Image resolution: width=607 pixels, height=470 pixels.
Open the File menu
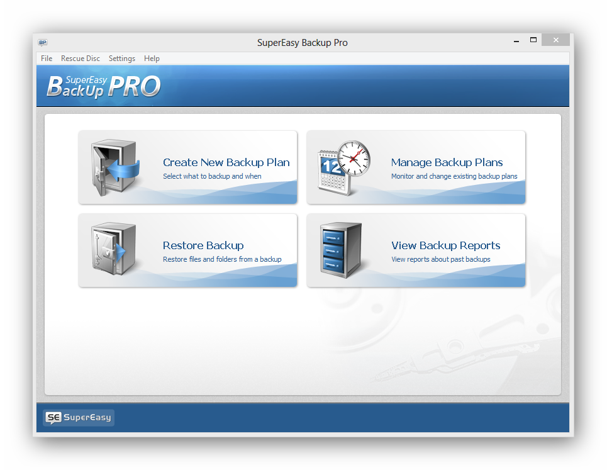[x=47, y=59]
